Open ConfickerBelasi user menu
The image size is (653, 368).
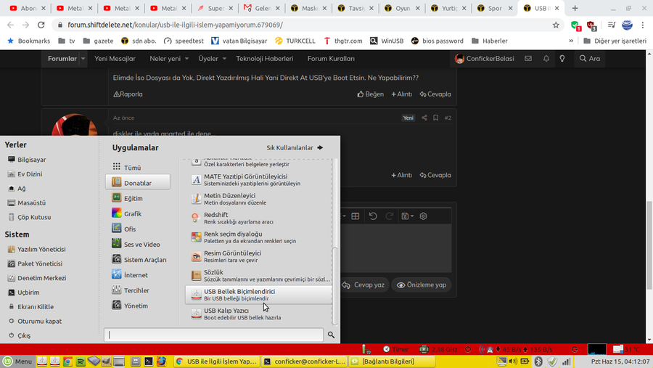tap(485, 59)
